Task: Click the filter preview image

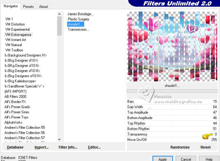Action: point(172,46)
